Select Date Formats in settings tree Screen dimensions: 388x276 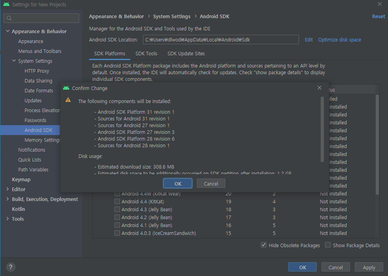point(39,90)
